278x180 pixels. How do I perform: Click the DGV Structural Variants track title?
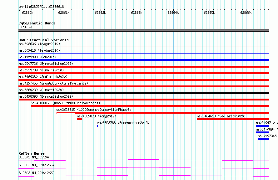coord(44,40)
